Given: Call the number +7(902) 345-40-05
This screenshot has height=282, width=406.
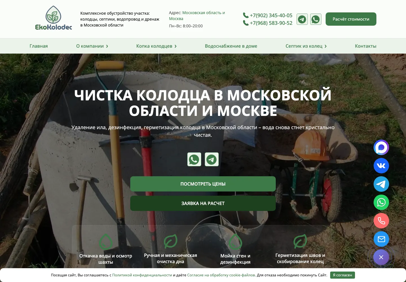Looking at the screenshot, I should (271, 15).
